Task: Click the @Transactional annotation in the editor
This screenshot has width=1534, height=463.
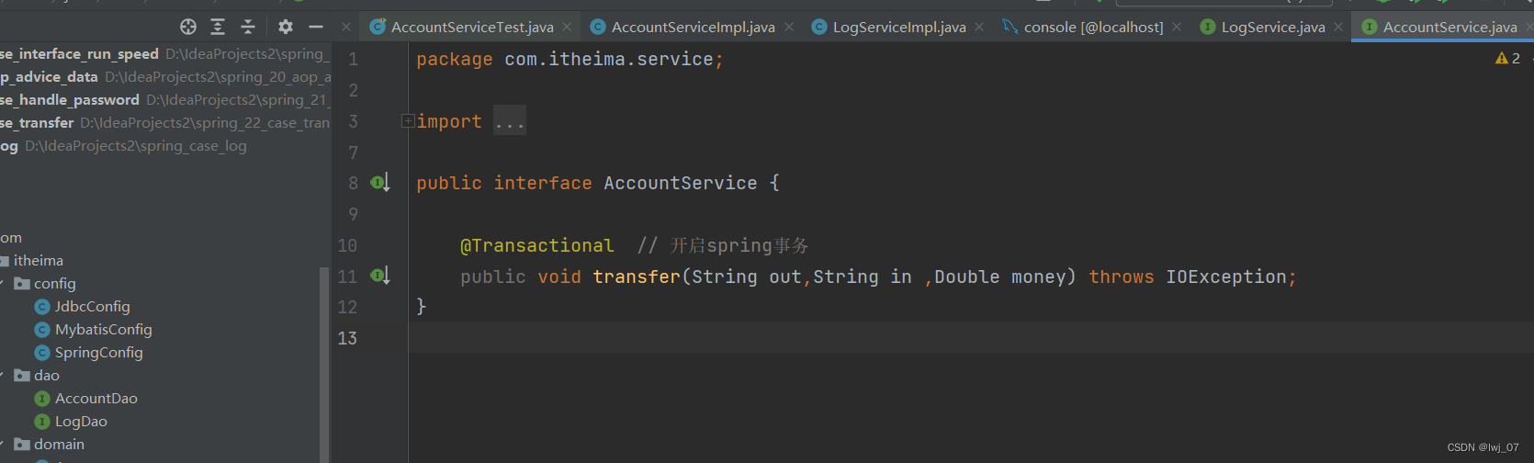Action: [x=536, y=245]
